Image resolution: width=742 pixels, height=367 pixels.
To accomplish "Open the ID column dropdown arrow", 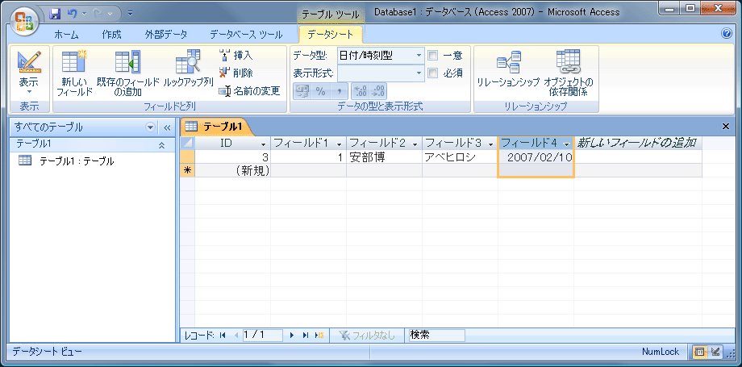I will click(263, 144).
